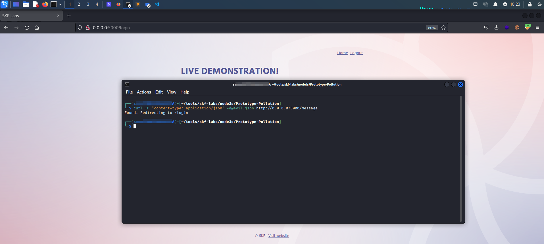
Task: Open the terminal View menu
Action: (x=172, y=92)
